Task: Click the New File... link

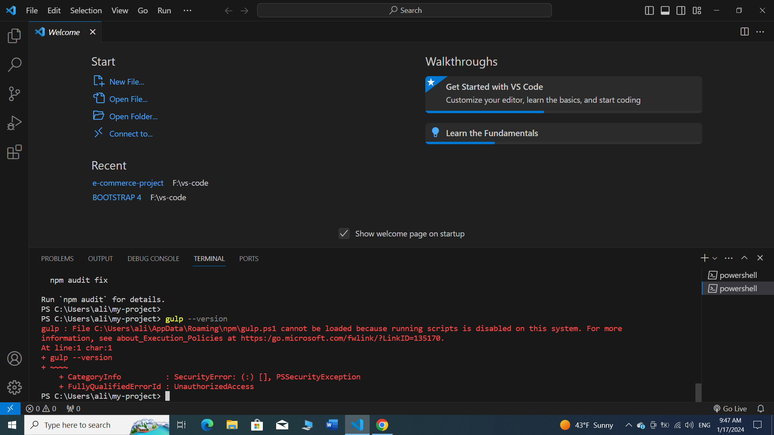Action: [127, 82]
